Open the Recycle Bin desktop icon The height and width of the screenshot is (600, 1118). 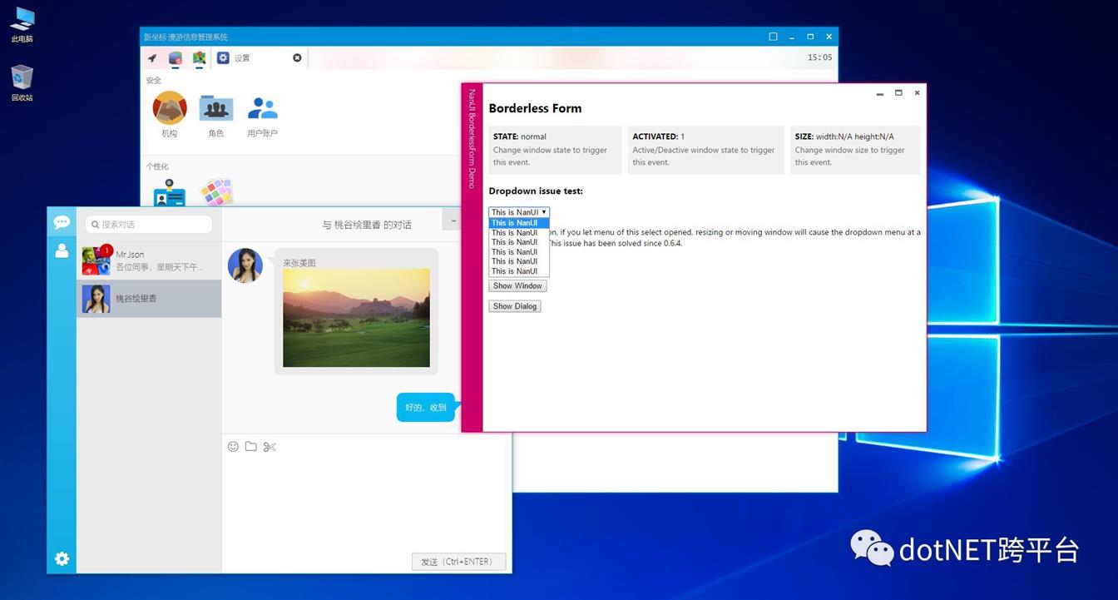[22, 83]
